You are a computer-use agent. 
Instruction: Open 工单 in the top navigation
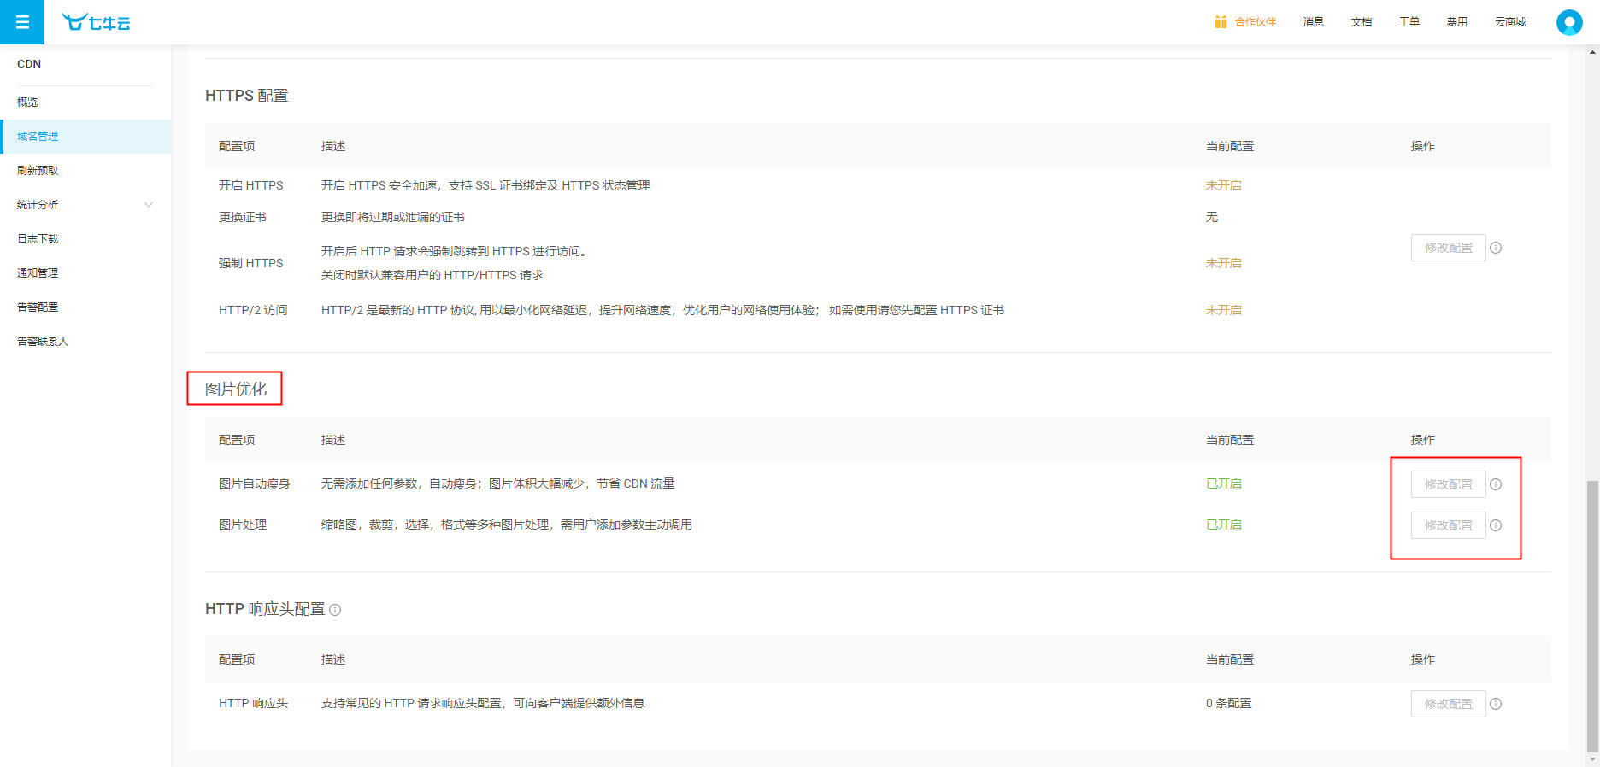pos(1409,22)
